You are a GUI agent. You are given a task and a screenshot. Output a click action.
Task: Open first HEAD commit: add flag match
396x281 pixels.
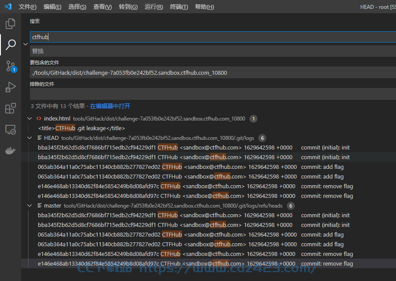209,167
